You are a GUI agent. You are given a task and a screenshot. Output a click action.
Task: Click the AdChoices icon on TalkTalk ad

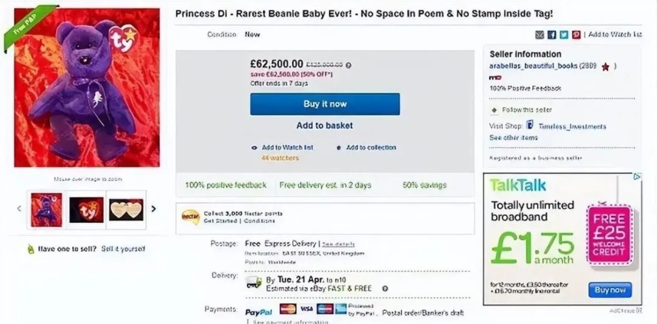[637, 177]
